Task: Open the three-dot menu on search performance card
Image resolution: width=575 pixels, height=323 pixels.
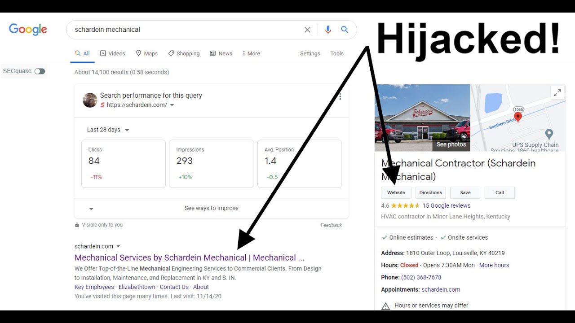Action: pos(340,96)
